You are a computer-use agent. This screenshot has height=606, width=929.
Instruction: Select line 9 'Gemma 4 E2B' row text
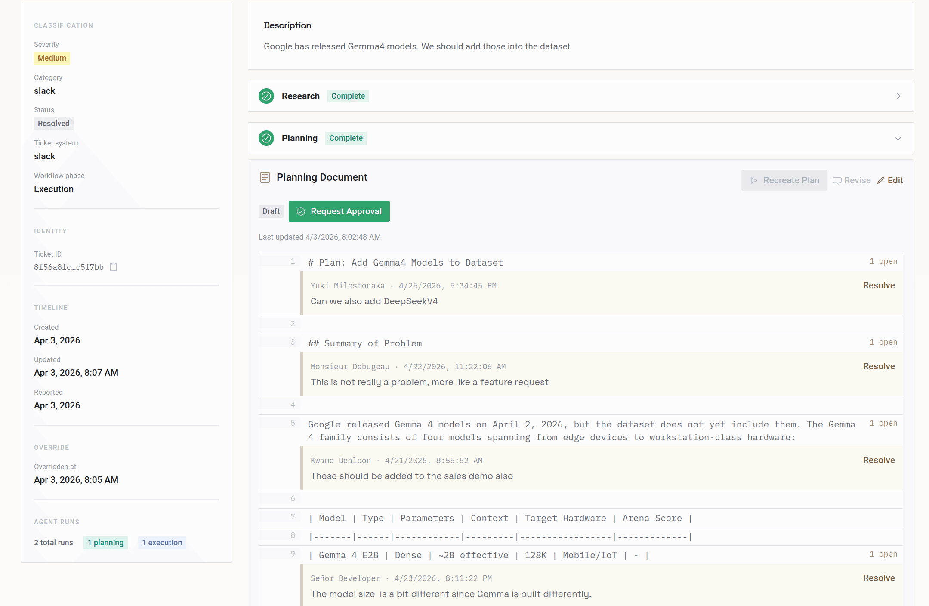pyautogui.click(x=478, y=555)
